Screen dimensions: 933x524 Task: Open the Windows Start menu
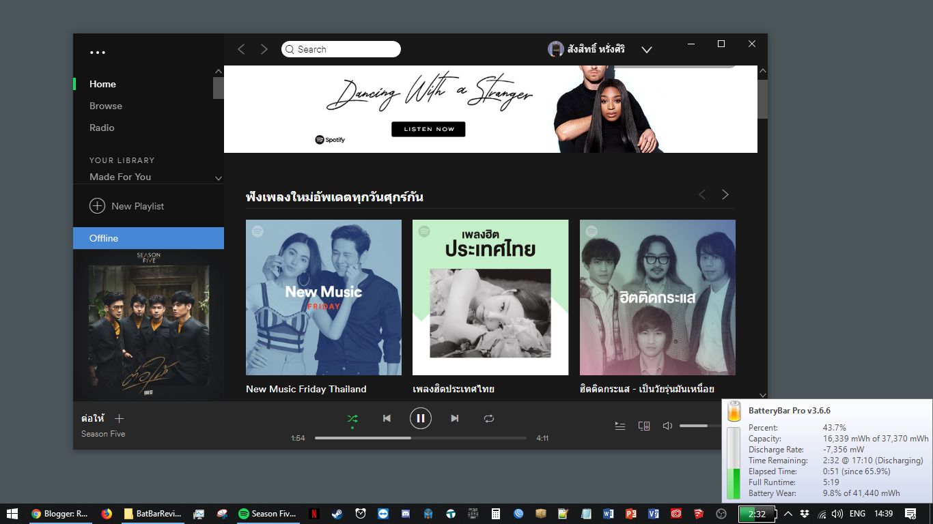12,514
